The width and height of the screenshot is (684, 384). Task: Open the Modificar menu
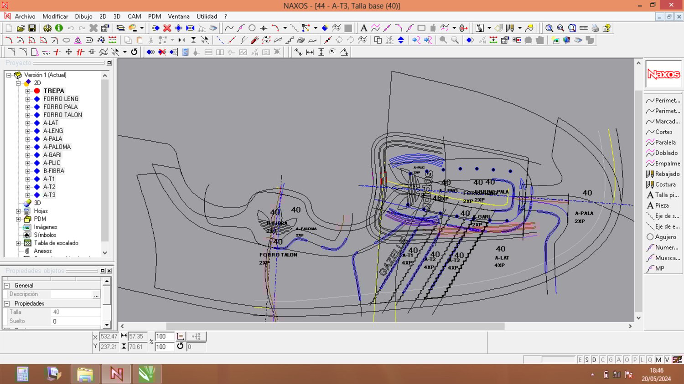coord(55,16)
